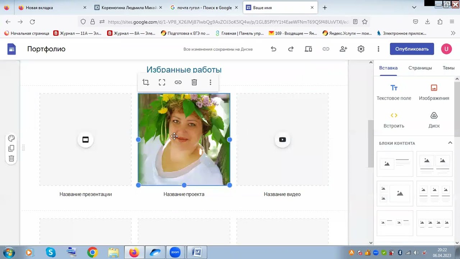Open Word from the Windows taskbar
The width and height of the screenshot is (460, 259).
[197, 253]
